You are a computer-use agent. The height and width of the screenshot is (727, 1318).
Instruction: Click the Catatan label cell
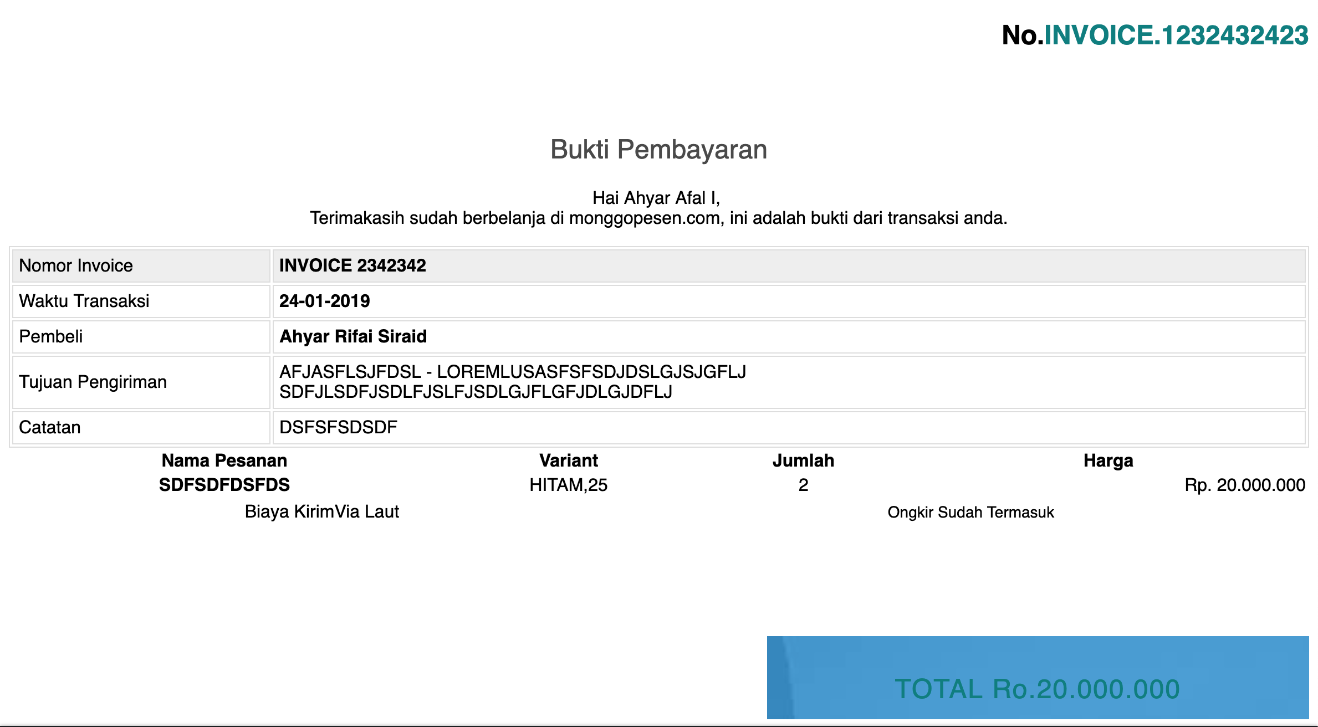pyautogui.click(x=141, y=428)
